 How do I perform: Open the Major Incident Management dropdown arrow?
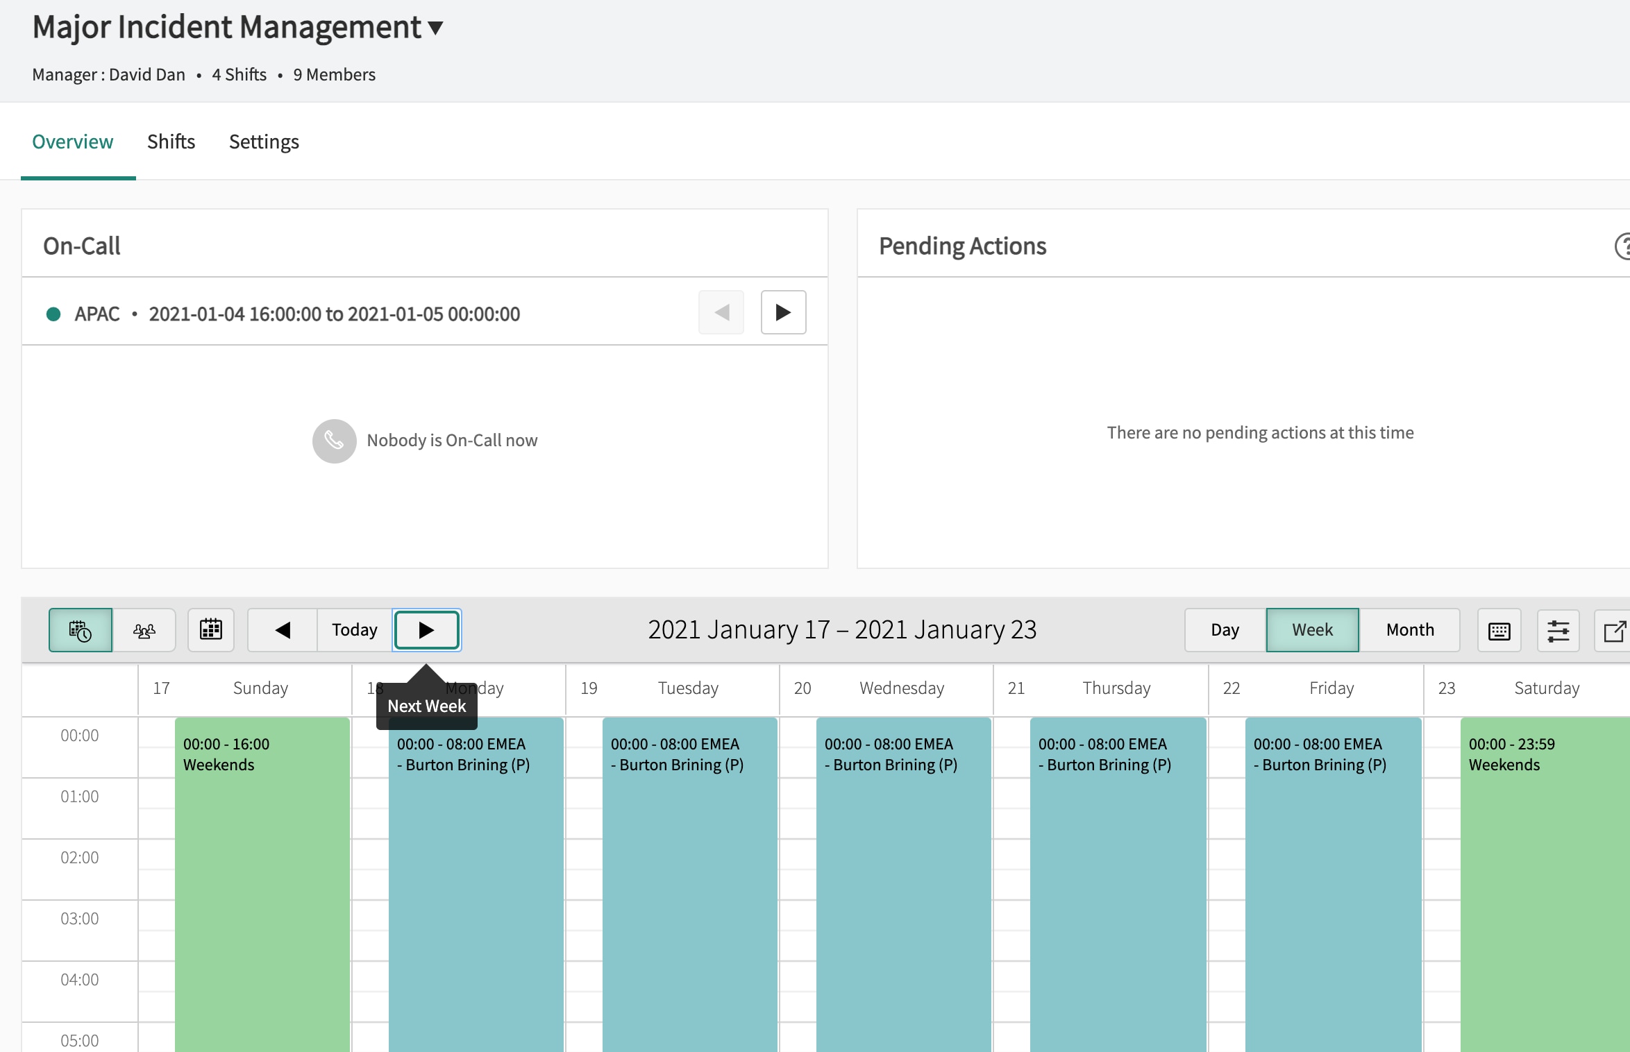tap(435, 28)
